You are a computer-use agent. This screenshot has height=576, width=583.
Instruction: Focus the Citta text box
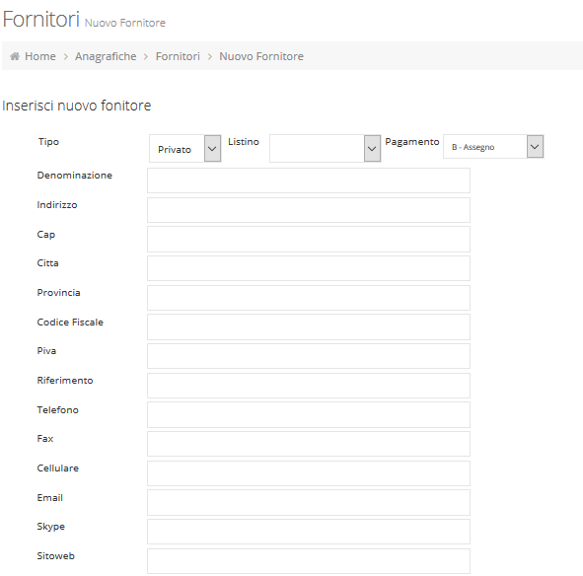309,268
